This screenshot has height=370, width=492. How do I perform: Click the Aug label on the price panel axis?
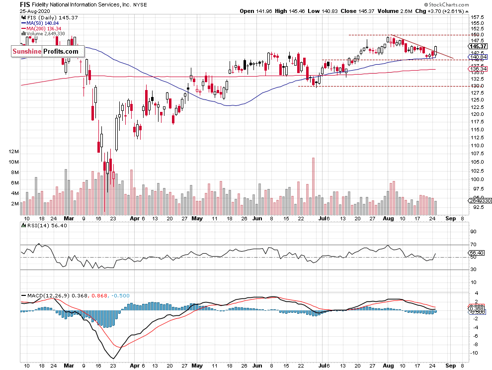388,218
